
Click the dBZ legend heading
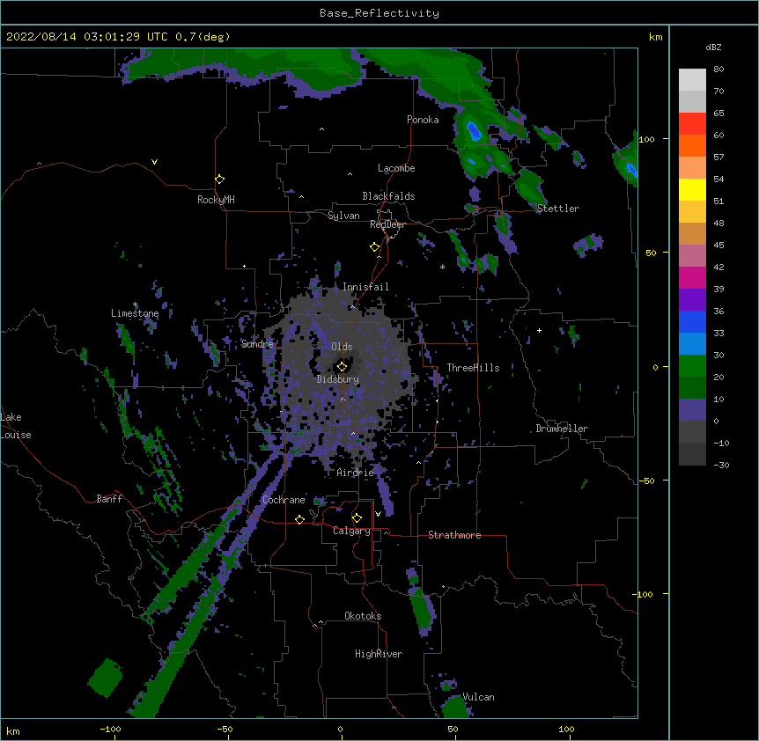pyautogui.click(x=713, y=48)
